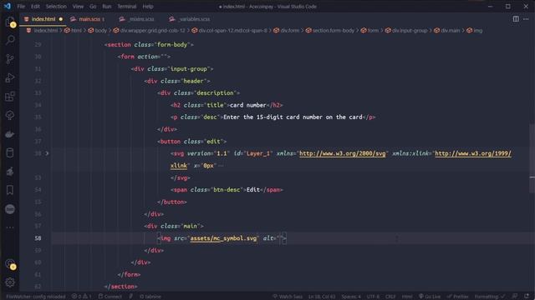Click Watch Sass in status bar
The image size is (535, 300).
[x=288, y=297]
